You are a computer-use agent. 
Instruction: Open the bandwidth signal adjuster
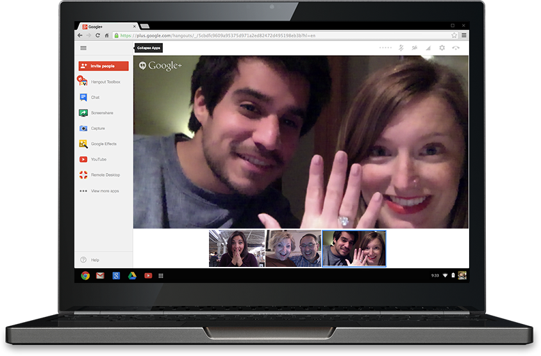tap(428, 48)
